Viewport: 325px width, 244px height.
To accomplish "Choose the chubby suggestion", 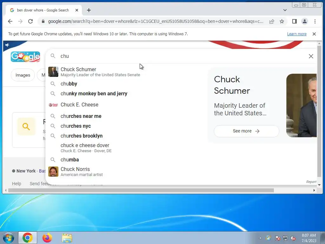I will 126,84.
